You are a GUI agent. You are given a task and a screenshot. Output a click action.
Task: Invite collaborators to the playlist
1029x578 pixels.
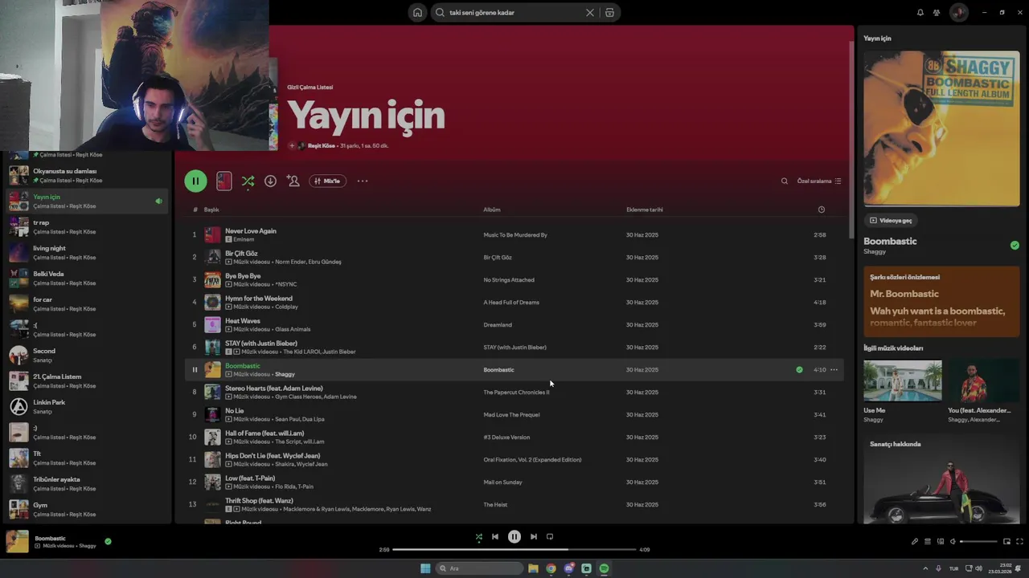coord(293,181)
